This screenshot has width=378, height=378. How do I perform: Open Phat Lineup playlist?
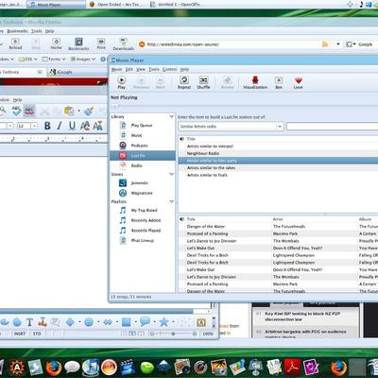point(143,241)
